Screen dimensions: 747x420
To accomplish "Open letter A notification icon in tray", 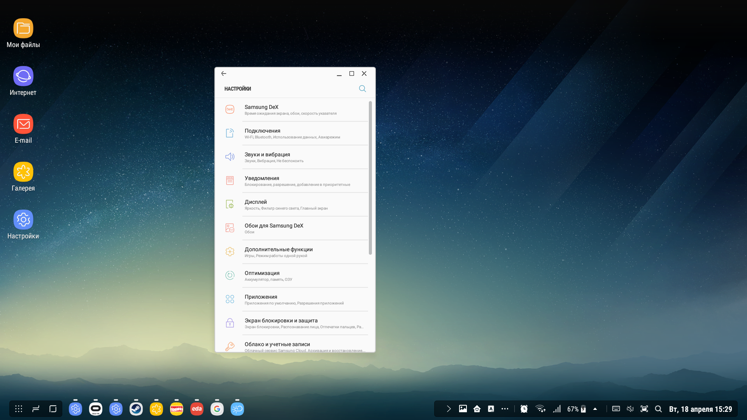I will (x=491, y=409).
